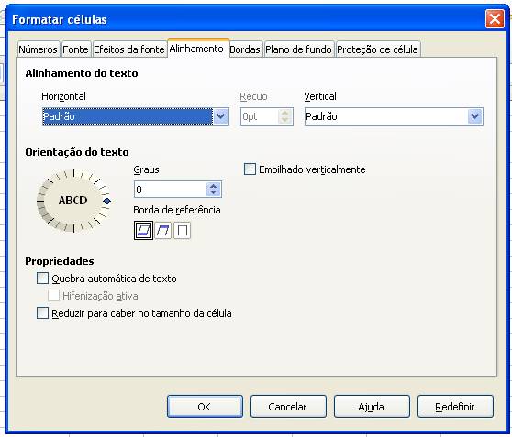The width and height of the screenshot is (512, 437).
Task: Enable Quebra automática de texto
Action: [43, 279]
